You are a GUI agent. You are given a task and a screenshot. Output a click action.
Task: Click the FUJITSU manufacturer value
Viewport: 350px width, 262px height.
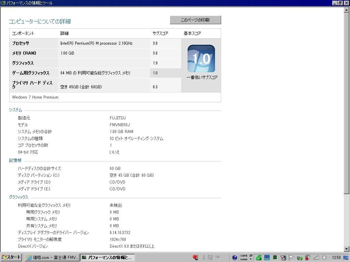click(x=118, y=118)
